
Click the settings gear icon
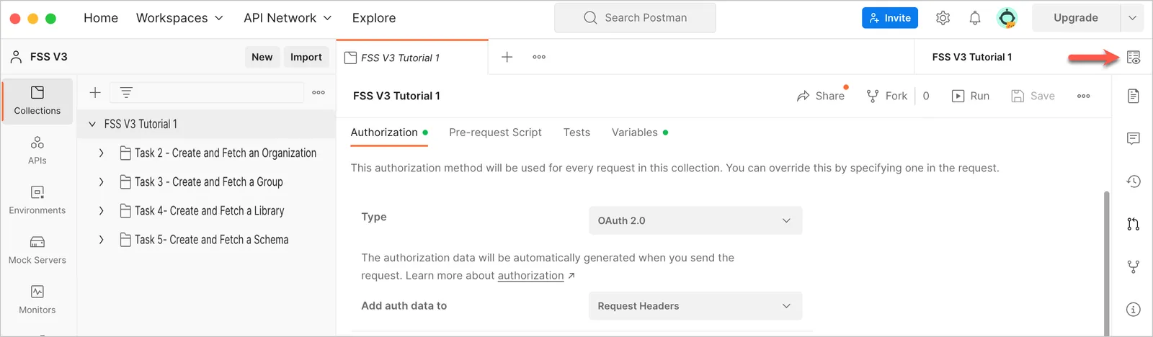(943, 18)
